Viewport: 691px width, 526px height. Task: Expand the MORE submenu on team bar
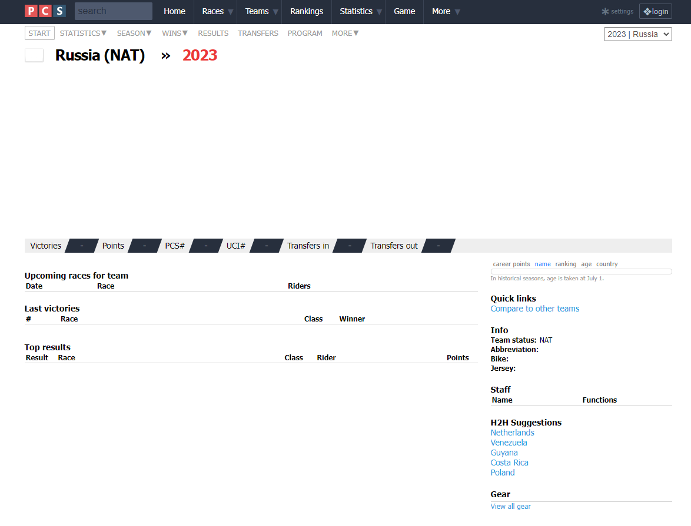click(345, 33)
